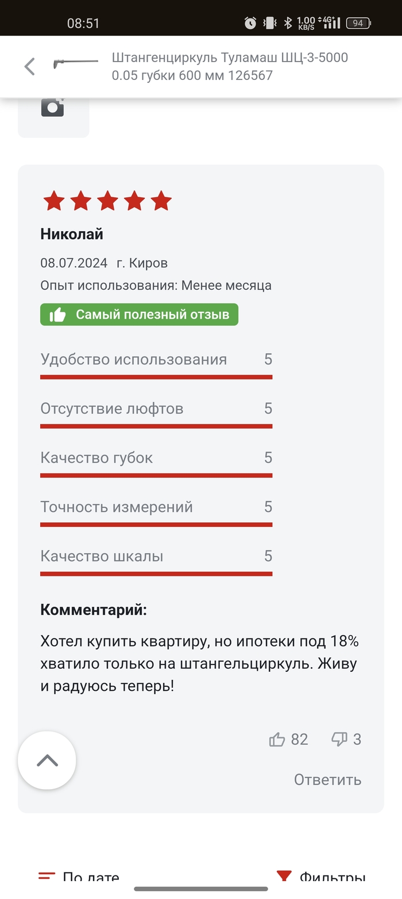Image resolution: width=402 pixels, height=899 pixels.
Task: Tap the scroll-to-top round button
Action: 47,760
